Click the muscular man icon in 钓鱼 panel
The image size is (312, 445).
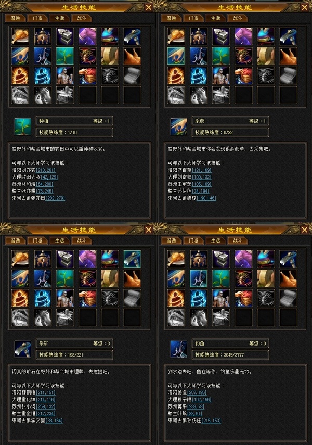tap(221, 298)
